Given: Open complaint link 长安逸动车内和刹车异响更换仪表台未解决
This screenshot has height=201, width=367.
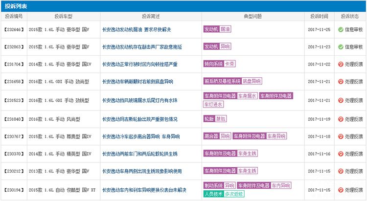Looking at the screenshot, I should click(144, 190).
